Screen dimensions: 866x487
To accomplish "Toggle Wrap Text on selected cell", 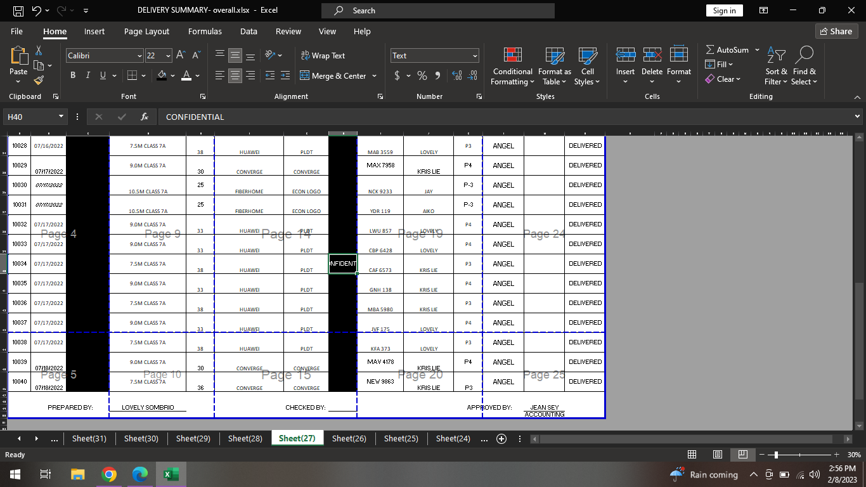I will (323, 56).
